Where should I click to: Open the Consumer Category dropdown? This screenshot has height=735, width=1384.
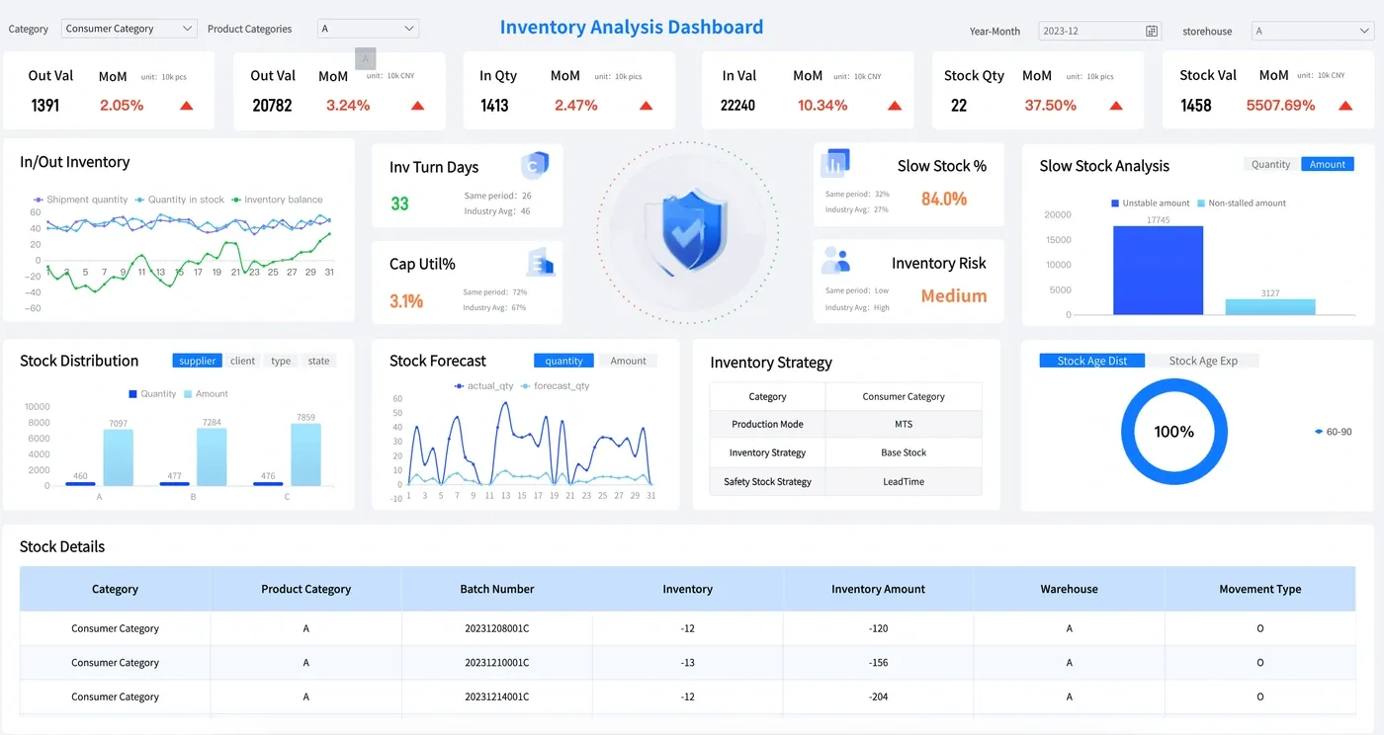(x=129, y=29)
